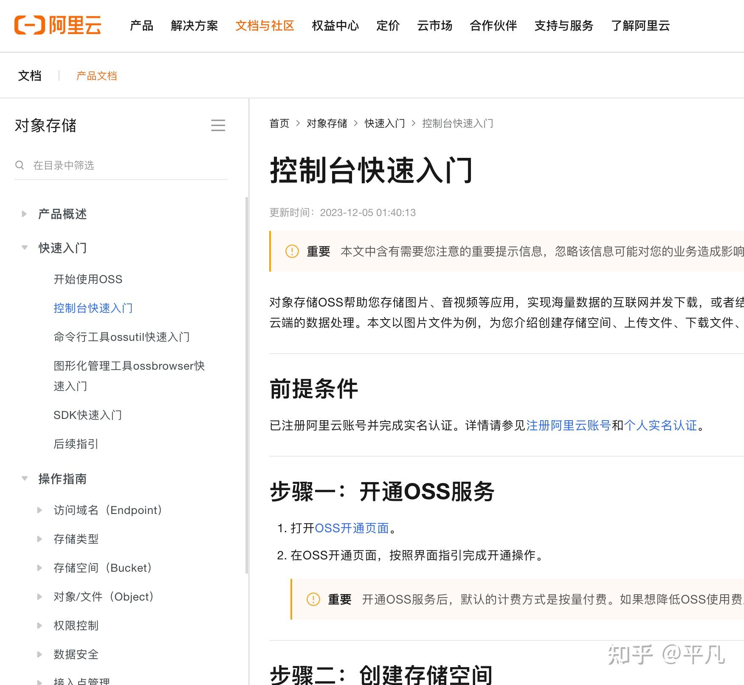Expand the 权限控制 arrow
Image resolution: width=744 pixels, height=685 pixels.
(x=39, y=625)
